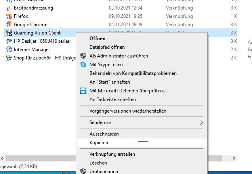Viewport: 252px width, 174px height.
Task: Click date 09.10.2021 19:25
Action: tap(126, 16)
